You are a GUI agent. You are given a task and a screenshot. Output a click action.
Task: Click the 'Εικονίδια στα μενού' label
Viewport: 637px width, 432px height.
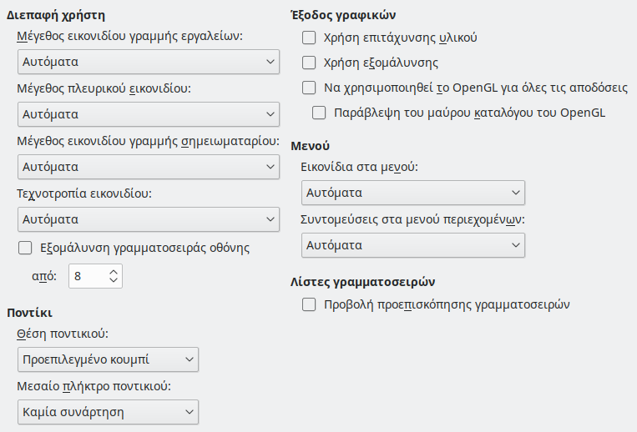359,167
